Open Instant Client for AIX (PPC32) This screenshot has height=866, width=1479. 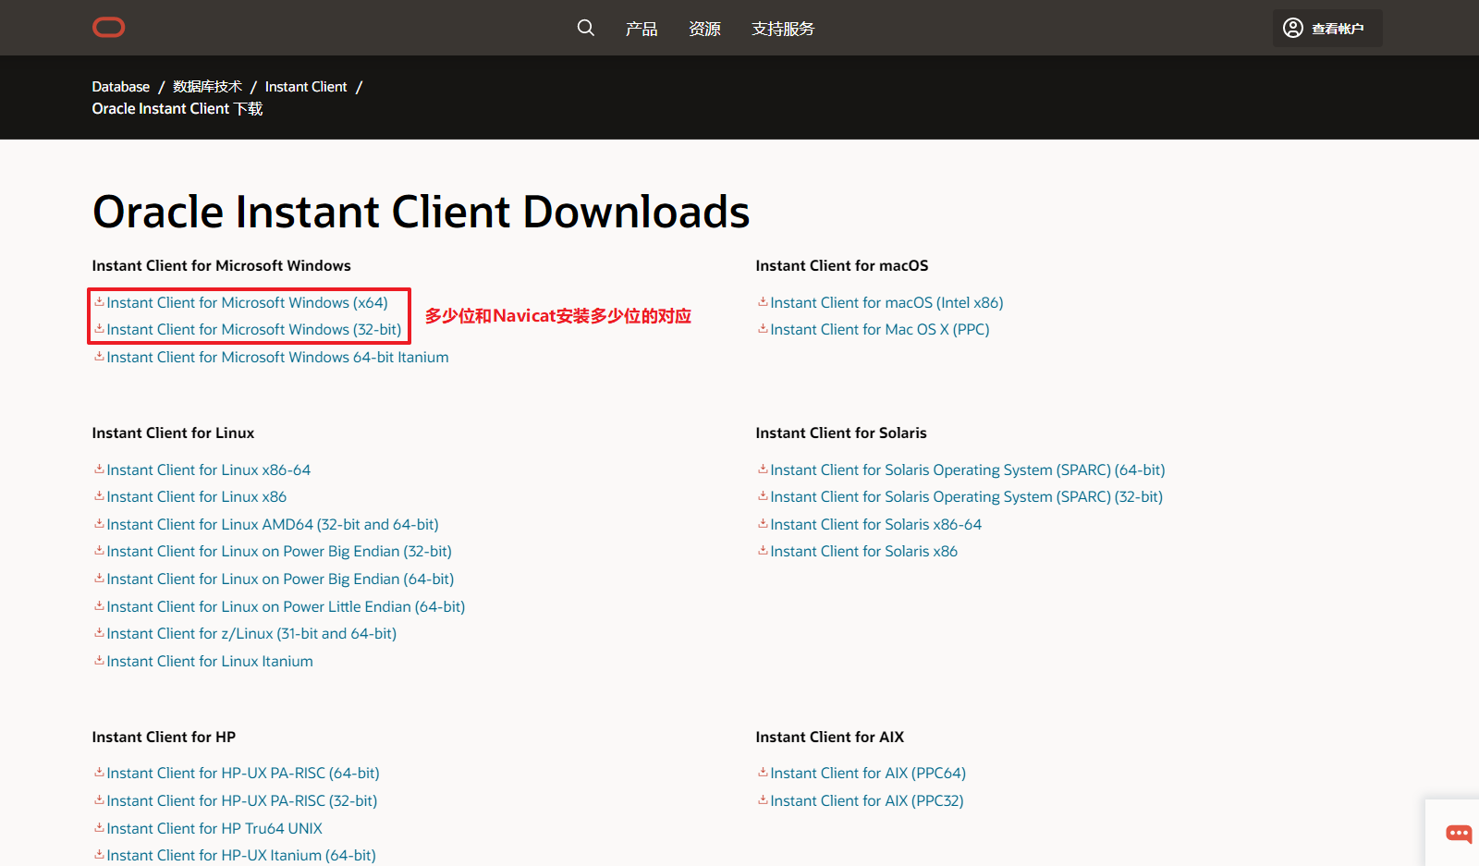pos(867,801)
